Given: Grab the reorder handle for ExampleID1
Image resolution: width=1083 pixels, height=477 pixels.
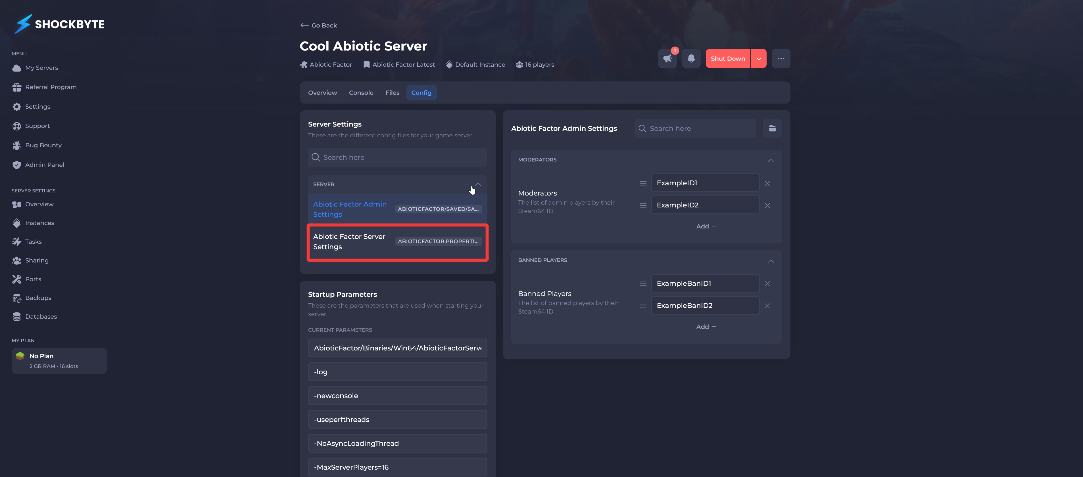Looking at the screenshot, I should 643,183.
